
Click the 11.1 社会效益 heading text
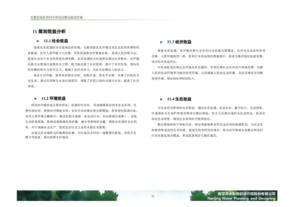click(56, 40)
